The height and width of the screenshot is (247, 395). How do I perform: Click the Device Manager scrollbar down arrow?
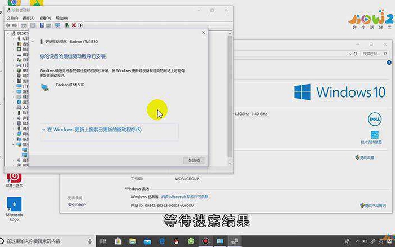(230, 164)
